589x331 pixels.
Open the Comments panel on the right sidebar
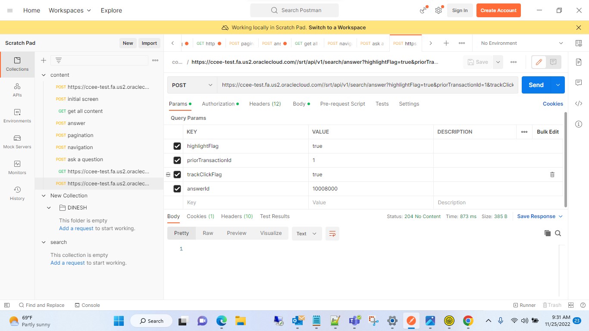point(578,83)
